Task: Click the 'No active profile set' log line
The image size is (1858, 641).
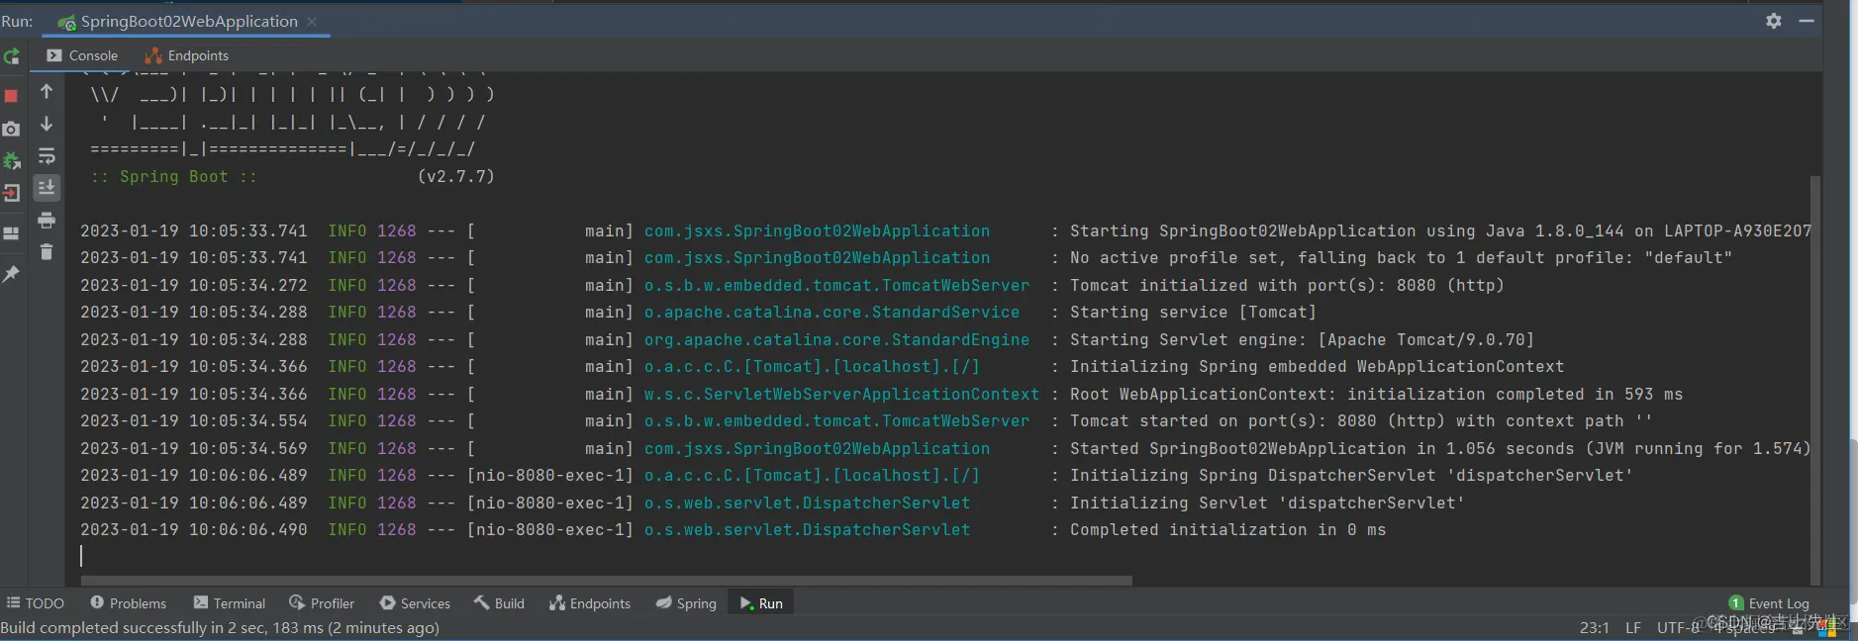Action: coord(906,257)
